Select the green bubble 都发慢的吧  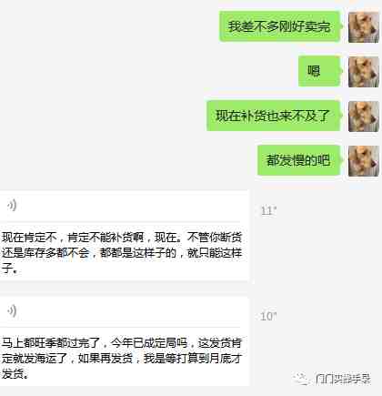coord(299,160)
